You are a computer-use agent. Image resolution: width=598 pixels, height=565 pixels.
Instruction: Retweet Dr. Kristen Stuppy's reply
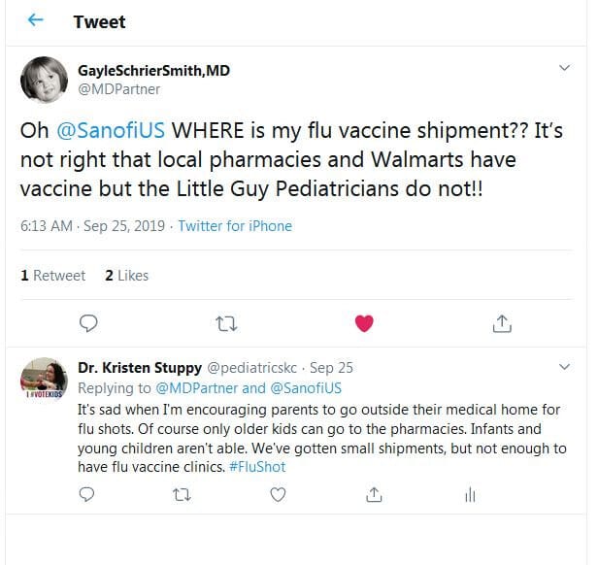182,495
